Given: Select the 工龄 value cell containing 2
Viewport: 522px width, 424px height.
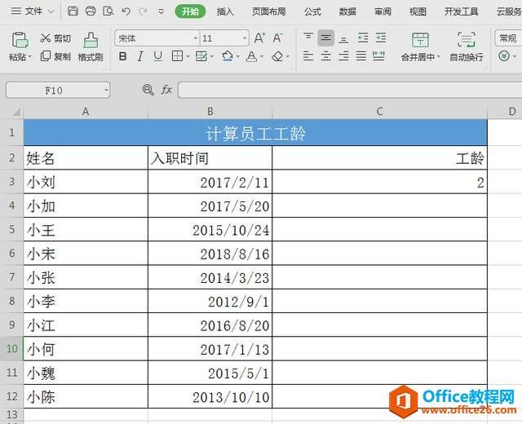Looking at the screenshot, I should tap(379, 182).
